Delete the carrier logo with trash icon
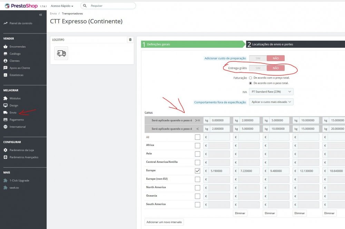 coord(130,40)
